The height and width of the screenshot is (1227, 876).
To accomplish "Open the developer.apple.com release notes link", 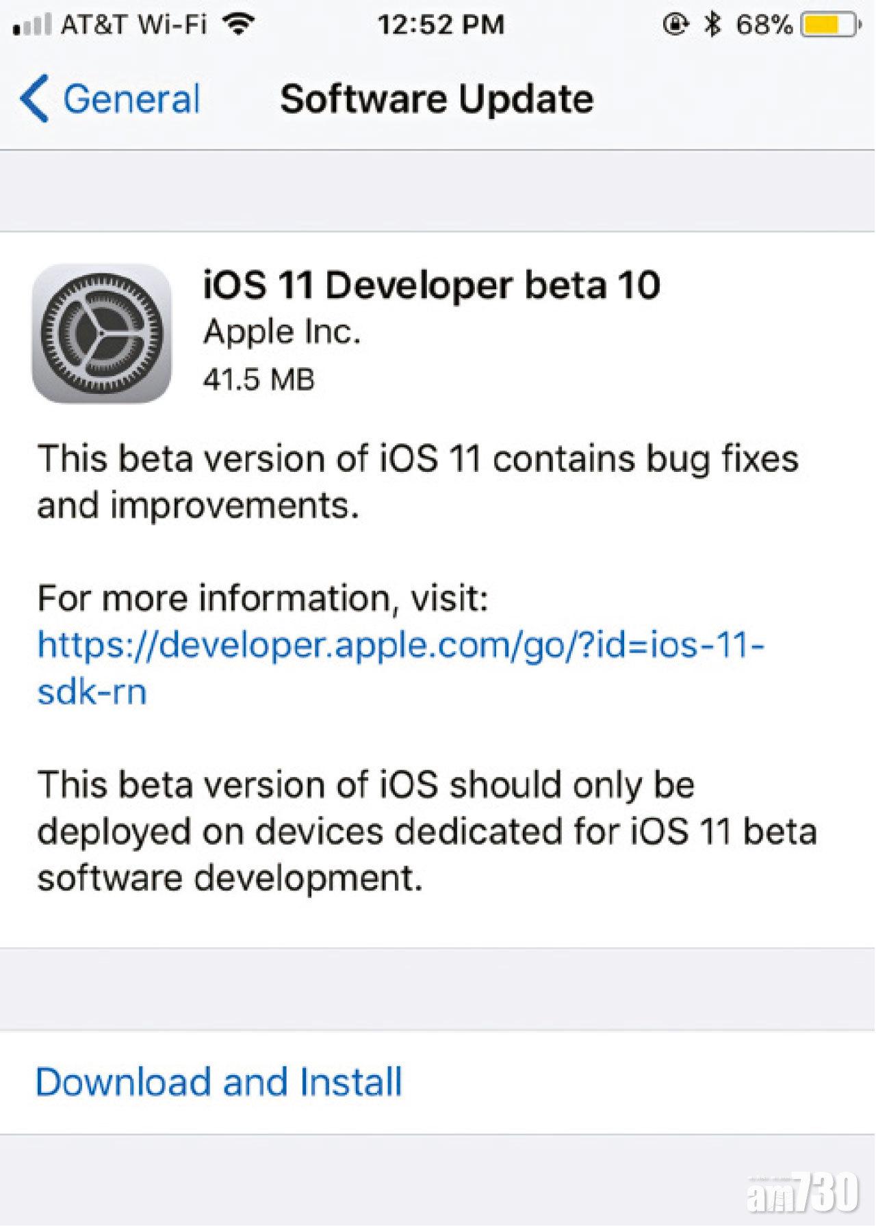I will (400, 667).
